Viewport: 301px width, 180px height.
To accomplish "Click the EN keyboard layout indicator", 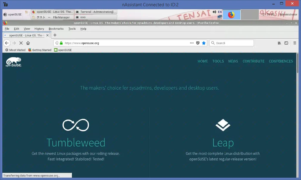I will click(x=220, y=12).
